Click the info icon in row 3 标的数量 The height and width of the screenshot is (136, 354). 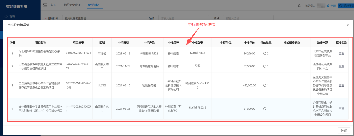tap(264, 85)
